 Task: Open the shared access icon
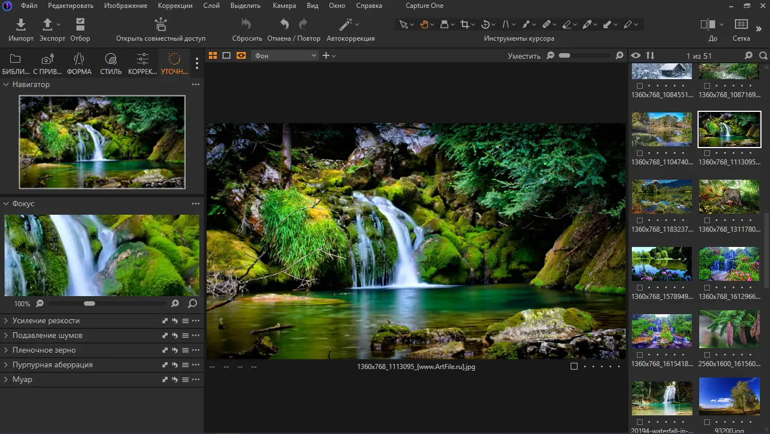pos(161,25)
